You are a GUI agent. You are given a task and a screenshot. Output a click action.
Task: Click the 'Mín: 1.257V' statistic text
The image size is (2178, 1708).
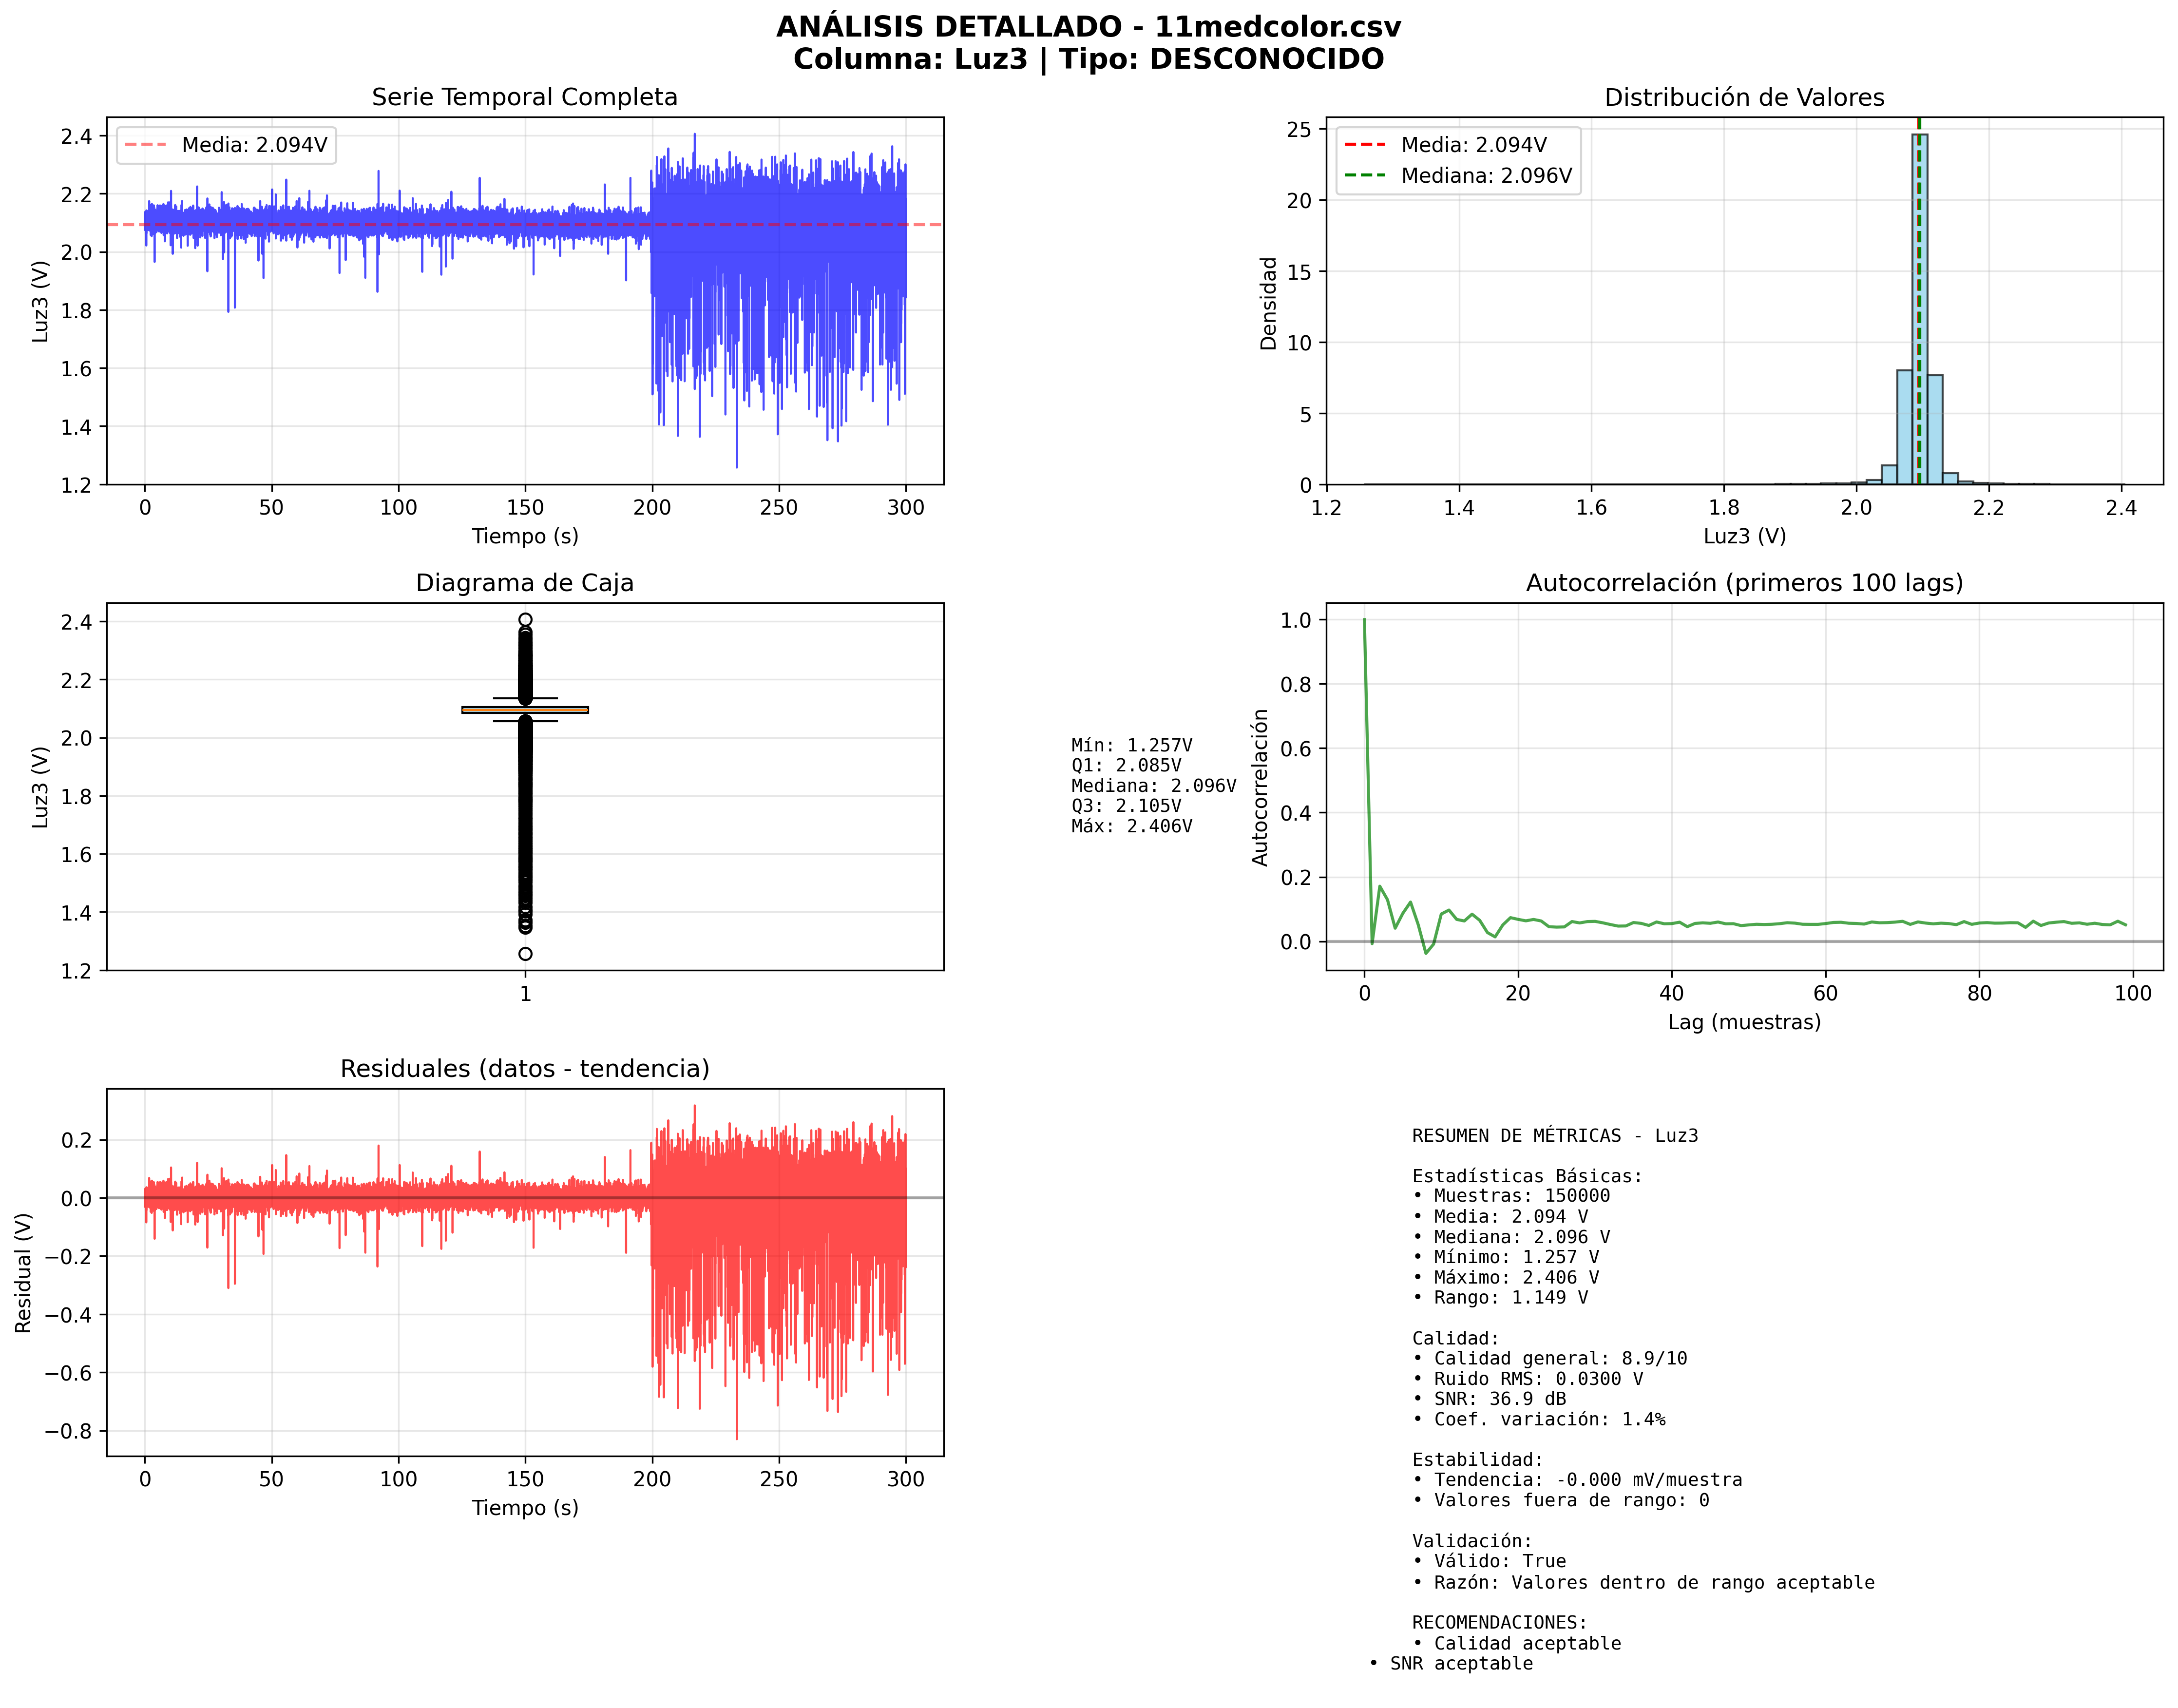1131,745
